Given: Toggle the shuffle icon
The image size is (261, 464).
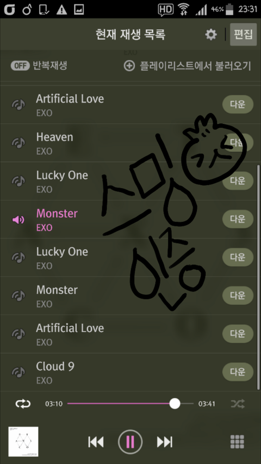Looking at the screenshot, I should pos(238,404).
